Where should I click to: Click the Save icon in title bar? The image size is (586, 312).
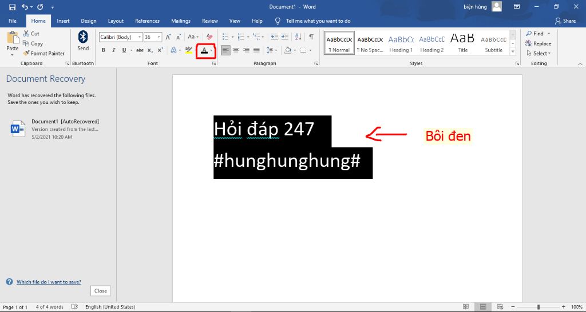click(13, 7)
